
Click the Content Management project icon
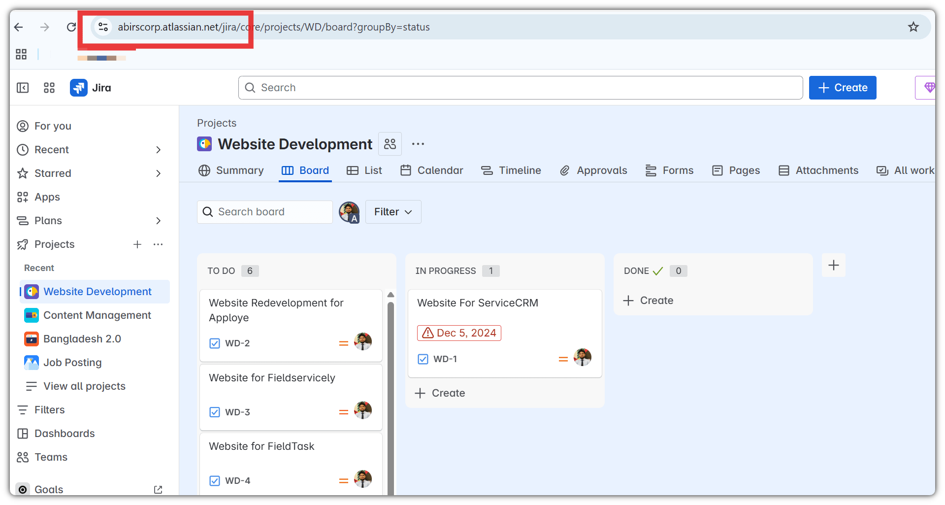coord(32,315)
